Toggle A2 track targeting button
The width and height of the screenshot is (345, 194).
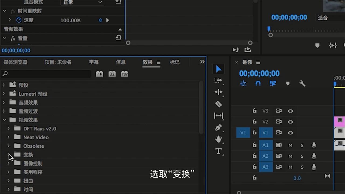tap(265, 156)
